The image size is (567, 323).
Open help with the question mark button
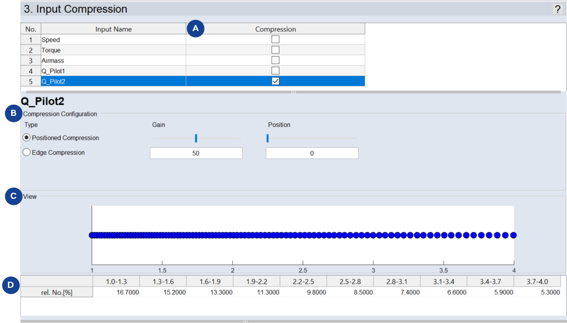(557, 9)
